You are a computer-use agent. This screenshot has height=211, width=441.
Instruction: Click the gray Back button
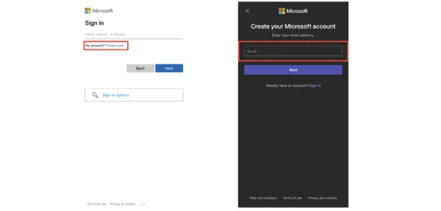[141, 68]
